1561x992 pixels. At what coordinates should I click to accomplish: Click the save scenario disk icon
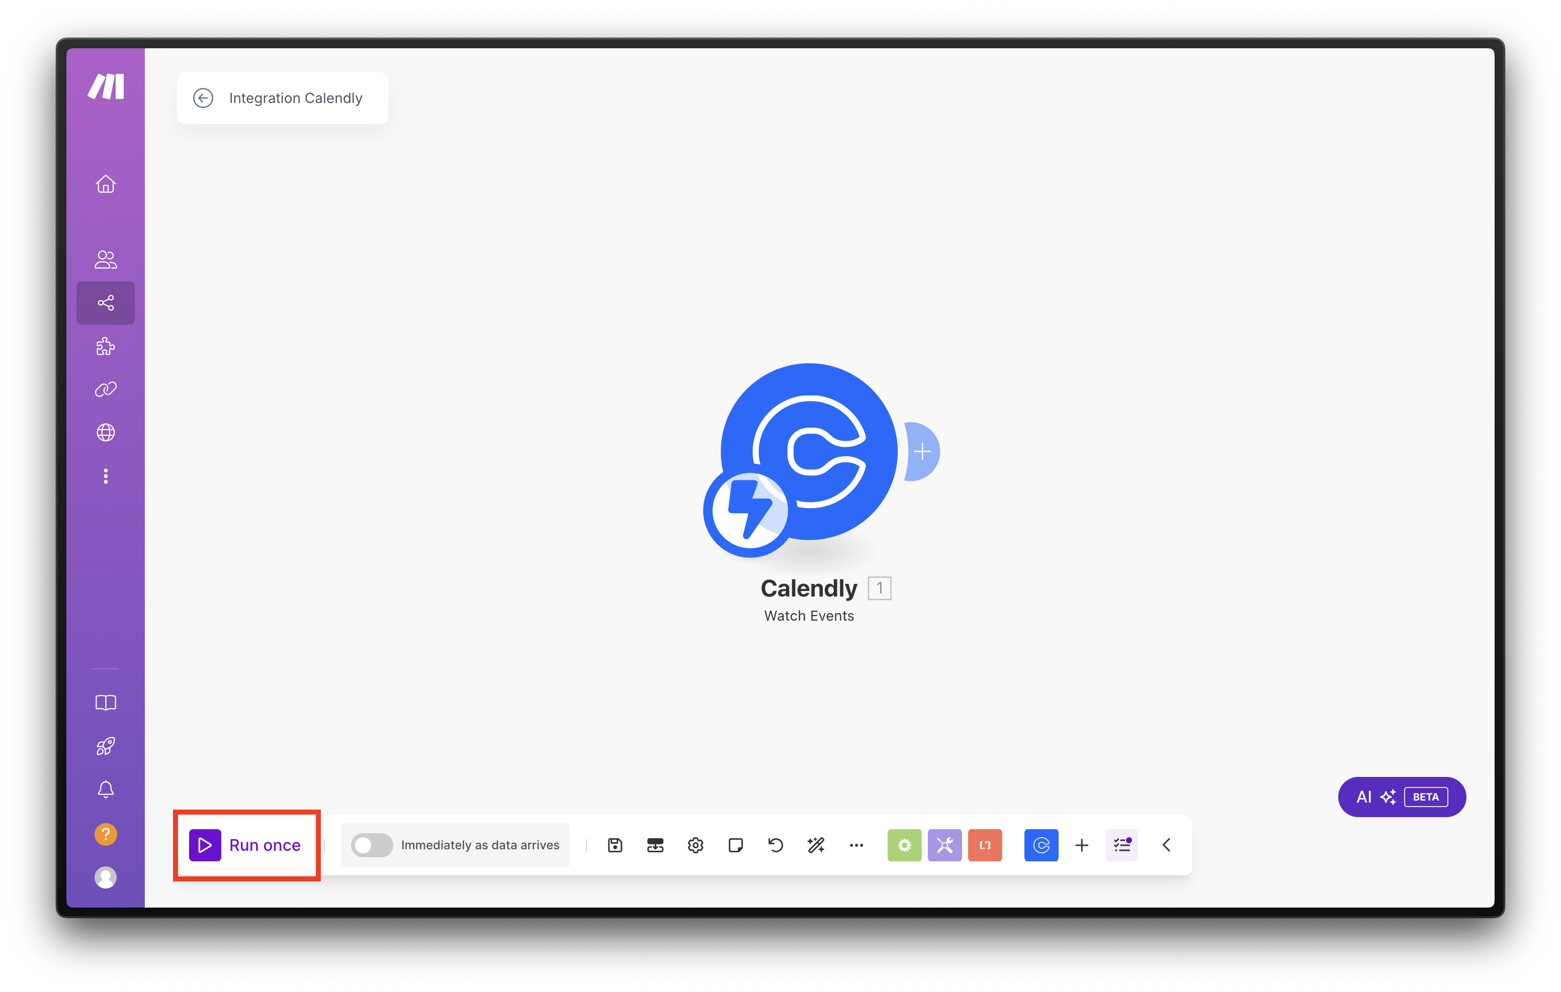(x=615, y=845)
